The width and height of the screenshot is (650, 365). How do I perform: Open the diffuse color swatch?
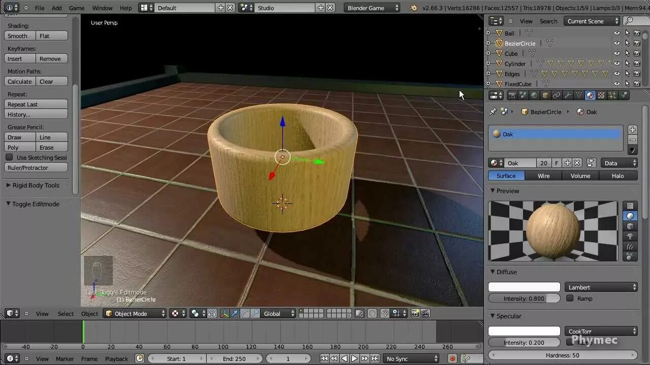click(x=524, y=287)
